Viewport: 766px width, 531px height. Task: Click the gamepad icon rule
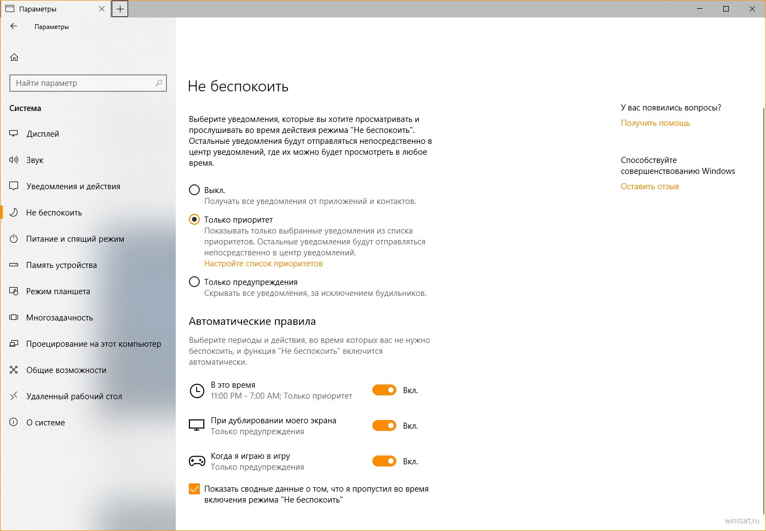pyautogui.click(x=197, y=462)
